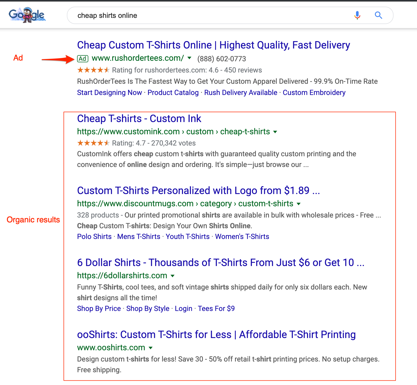Screen dimensions: 417x385
Task: Click phone number (888) 602-0773
Action: click(222, 59)
